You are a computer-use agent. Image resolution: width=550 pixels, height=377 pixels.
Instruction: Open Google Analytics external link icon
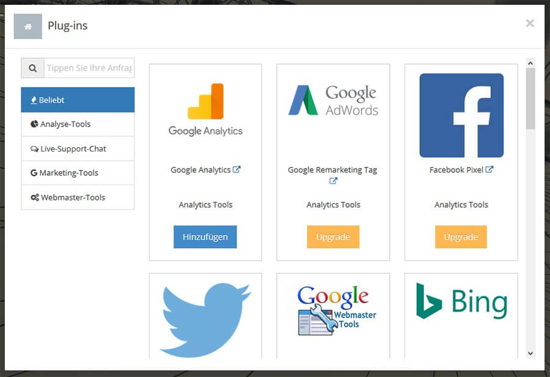[237, 170]
